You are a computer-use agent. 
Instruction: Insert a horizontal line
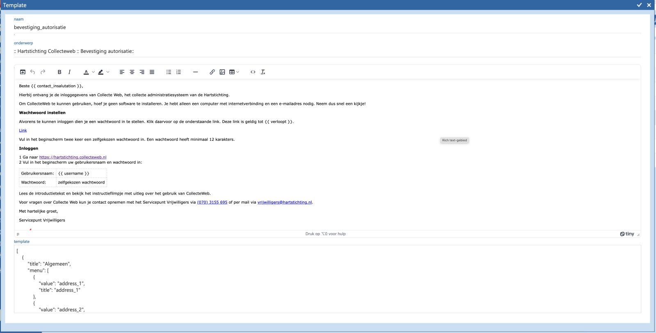tap(195, 72)
